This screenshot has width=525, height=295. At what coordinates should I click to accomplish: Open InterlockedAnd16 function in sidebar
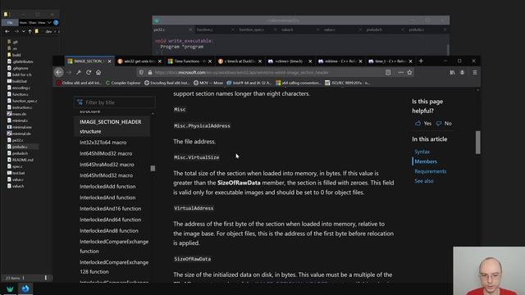[110, 209]
